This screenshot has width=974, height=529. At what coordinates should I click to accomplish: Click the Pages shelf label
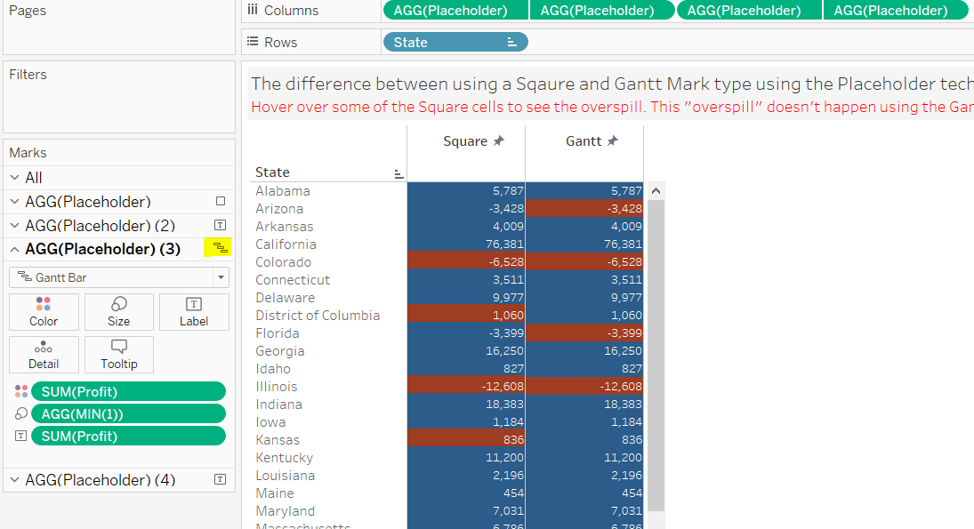tap(28, 11)
